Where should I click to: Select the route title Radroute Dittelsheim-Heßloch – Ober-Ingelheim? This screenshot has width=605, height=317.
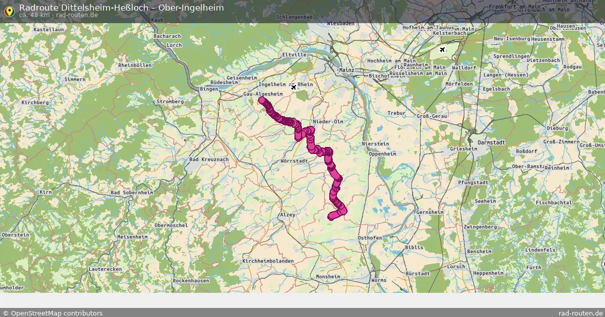click(122, 7)
